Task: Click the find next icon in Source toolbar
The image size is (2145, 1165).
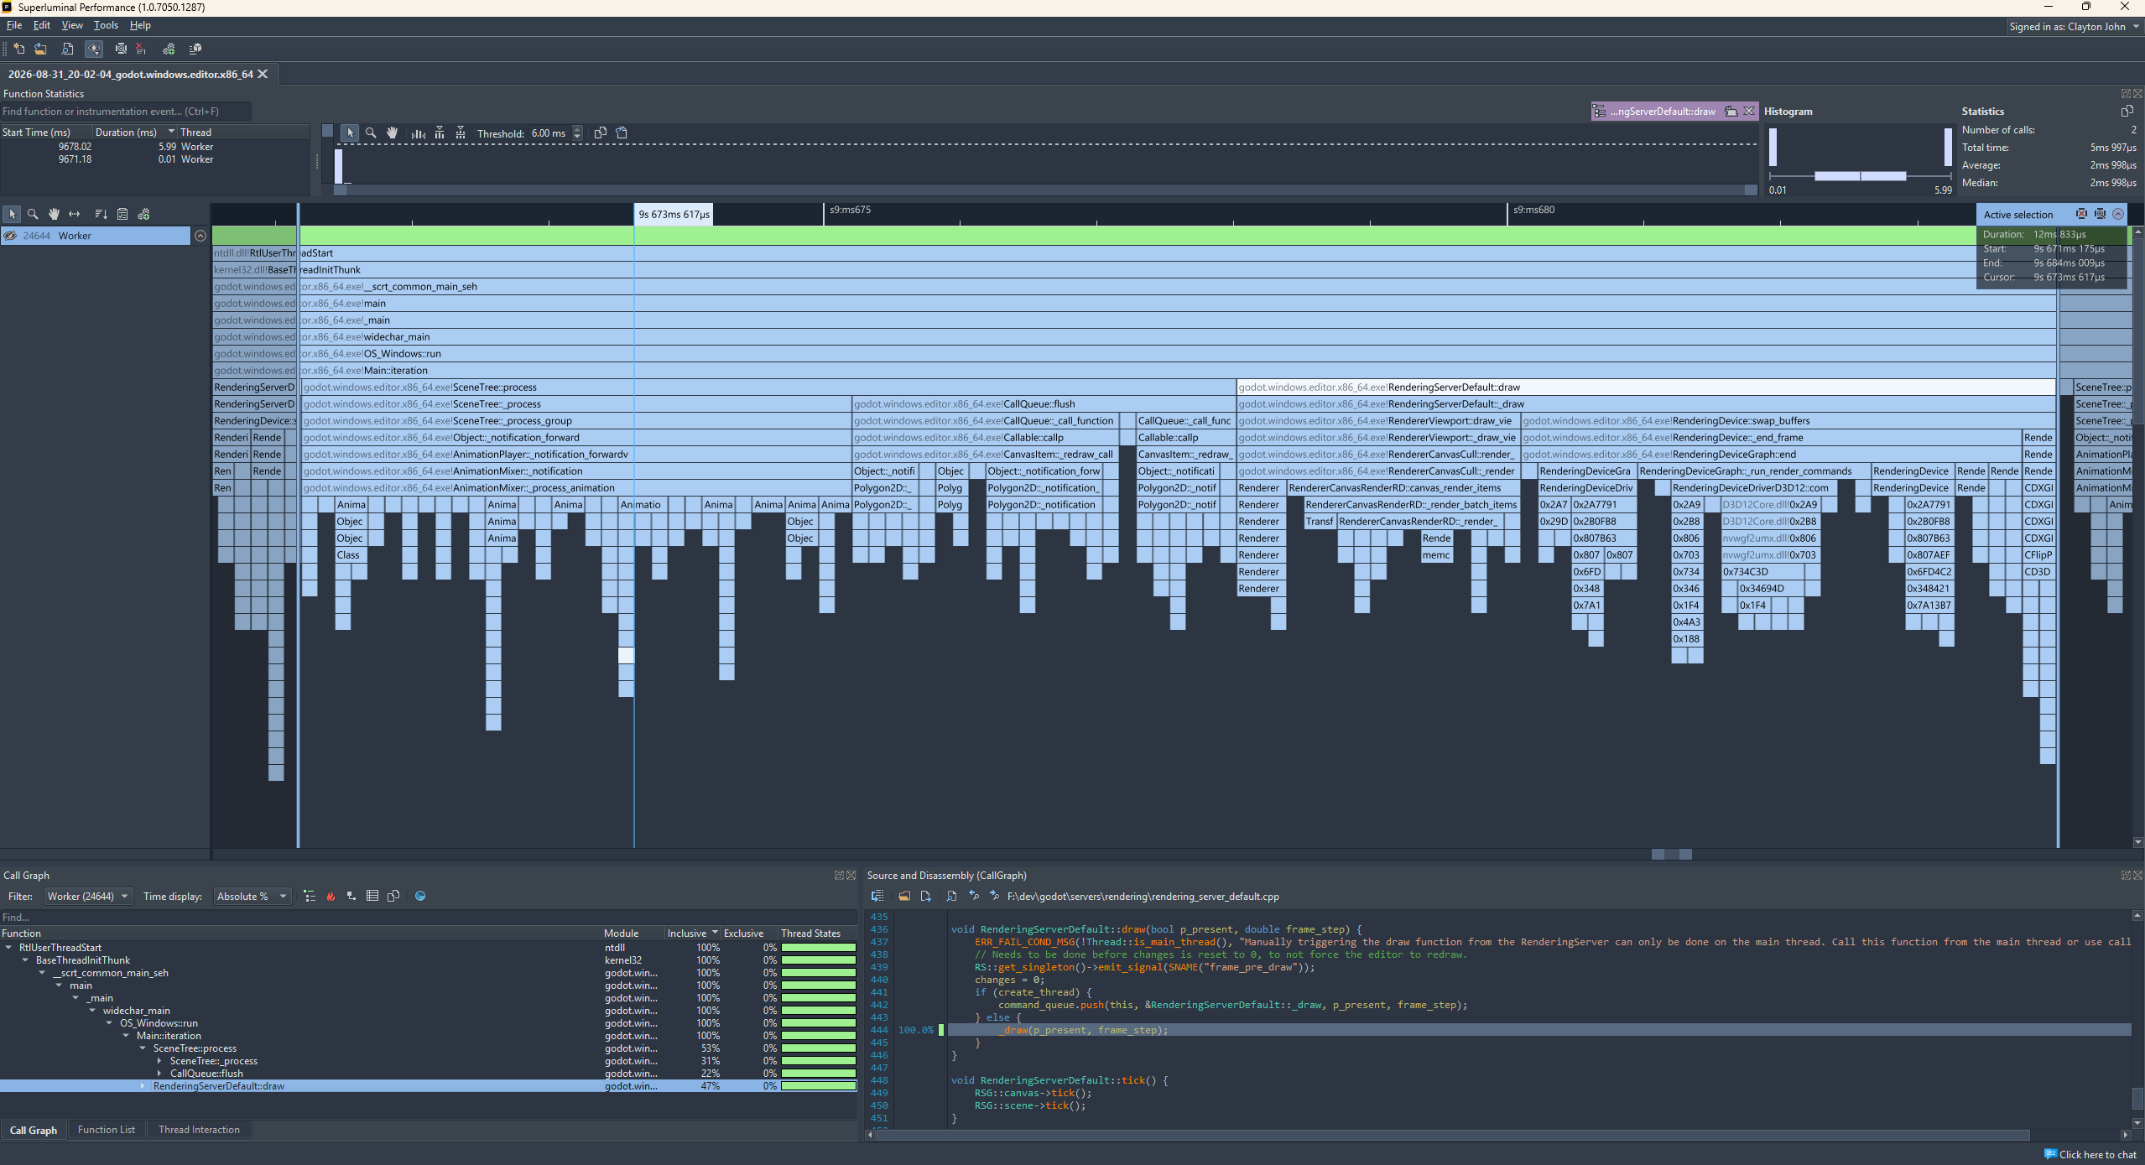Action: [x=995, y=896]
